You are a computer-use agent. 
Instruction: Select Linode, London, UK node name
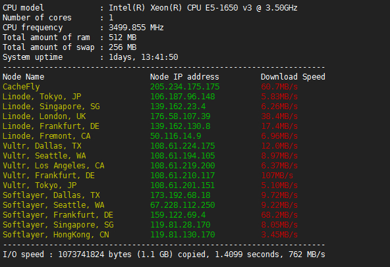pyautogui.click(x=44, y=116)
